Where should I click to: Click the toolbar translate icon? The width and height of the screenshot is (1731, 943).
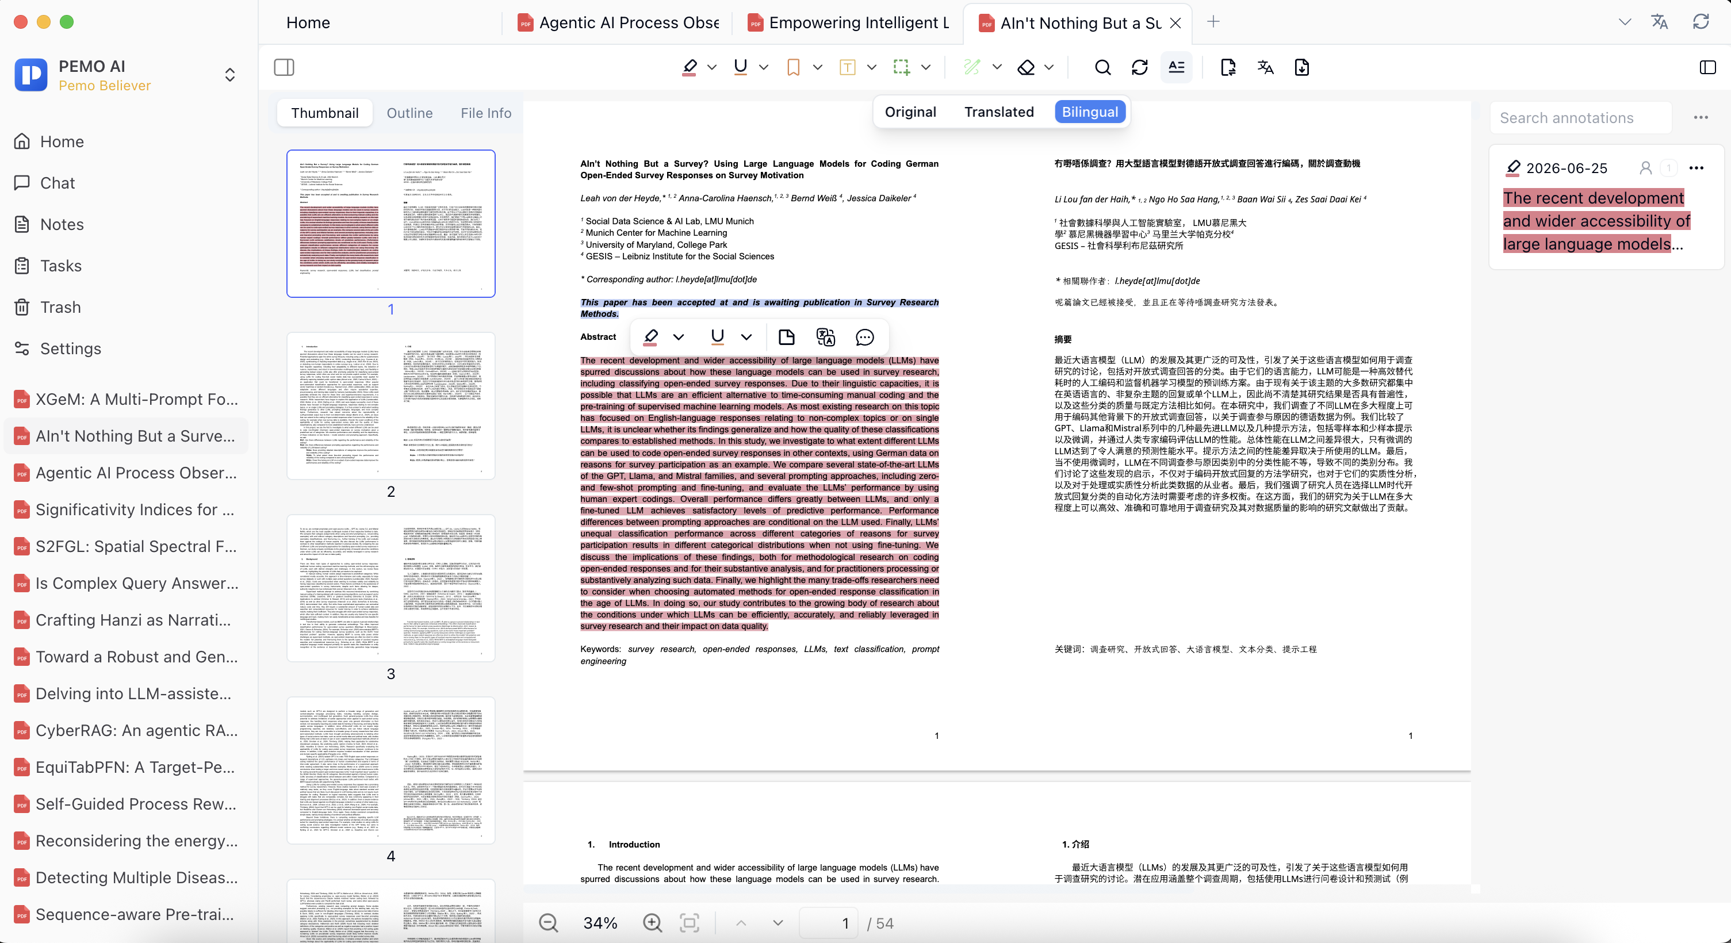coord(1265,67)
